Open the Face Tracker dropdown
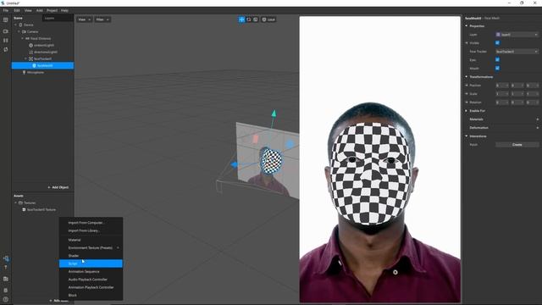This screenshot has height=305, width=542. point(517,52)
